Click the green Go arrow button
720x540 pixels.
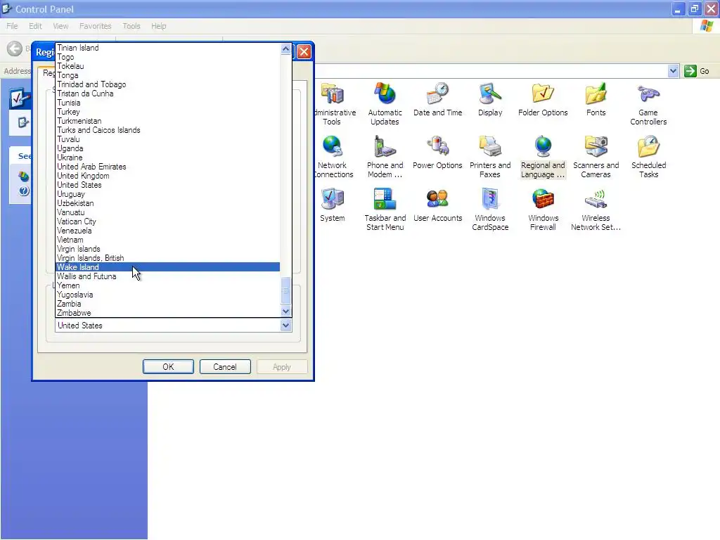(x=690, y=71)
